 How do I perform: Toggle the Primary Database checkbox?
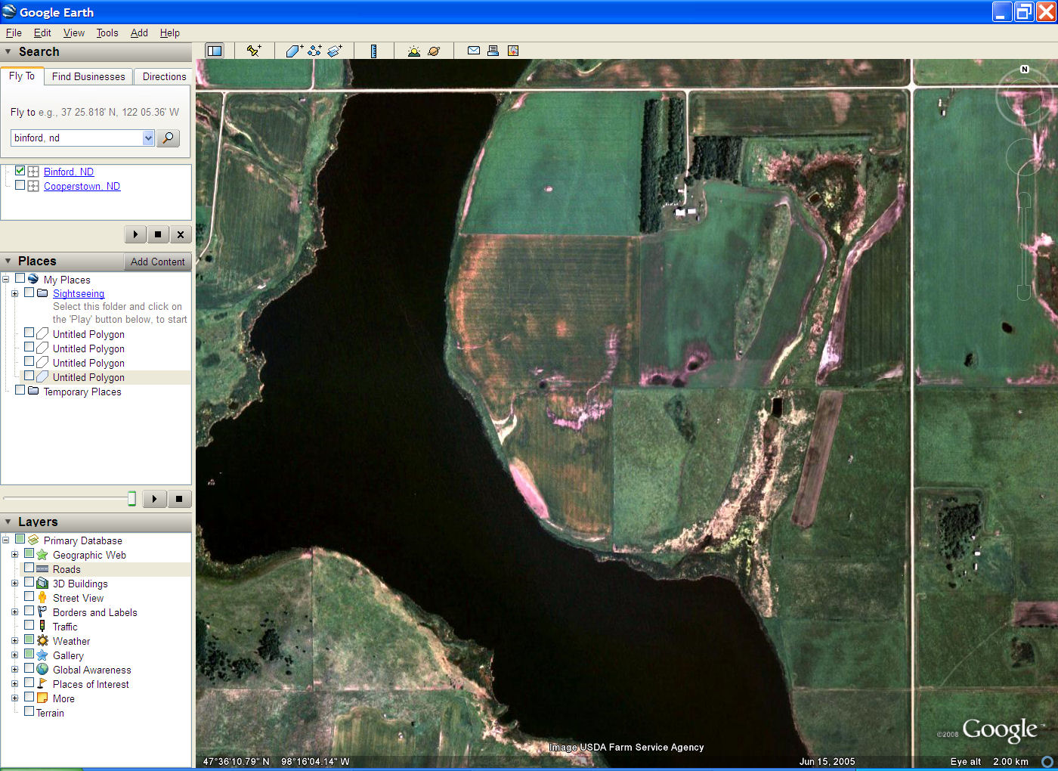point(20,540)
